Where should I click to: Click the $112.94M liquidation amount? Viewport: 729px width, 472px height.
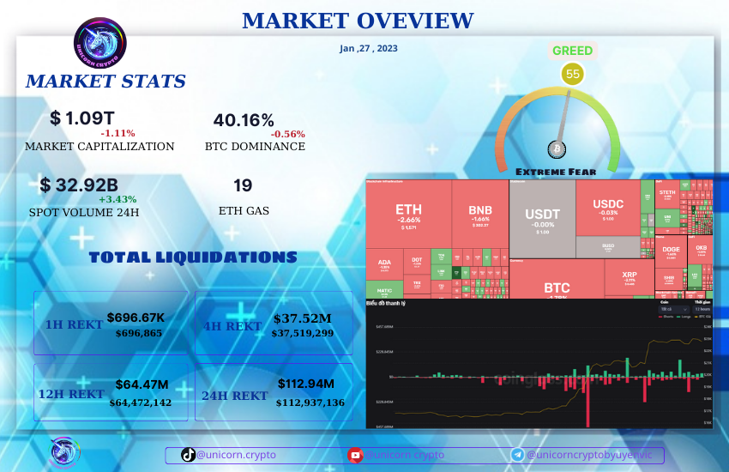(x=306, y=384)
